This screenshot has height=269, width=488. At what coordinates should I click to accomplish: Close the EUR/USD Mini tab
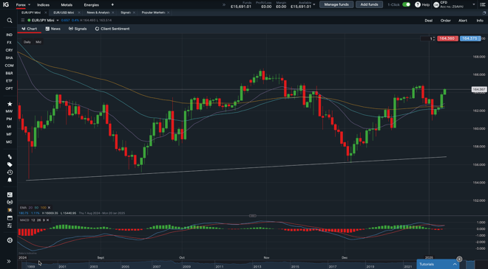tap(79, 13)
